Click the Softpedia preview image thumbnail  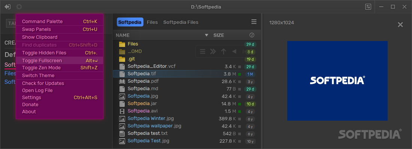click(x=337, y=81)
